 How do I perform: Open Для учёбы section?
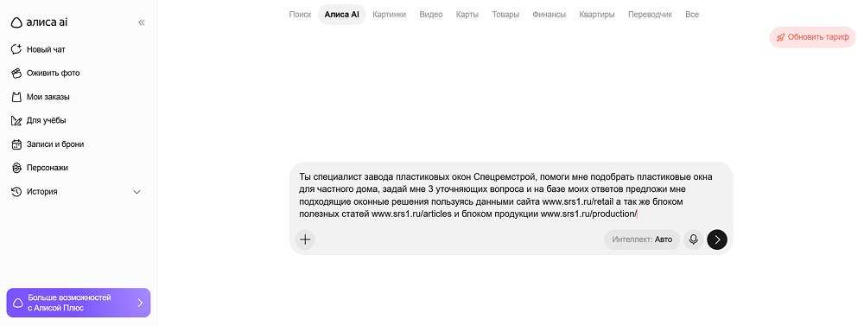click(x=47, y=120)
